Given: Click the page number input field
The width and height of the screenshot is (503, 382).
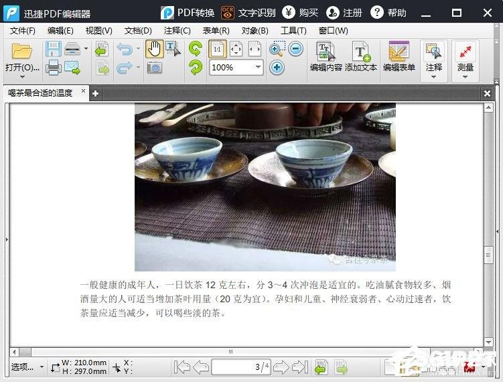Looking at the screenshot, I should [x=241, y=367].
